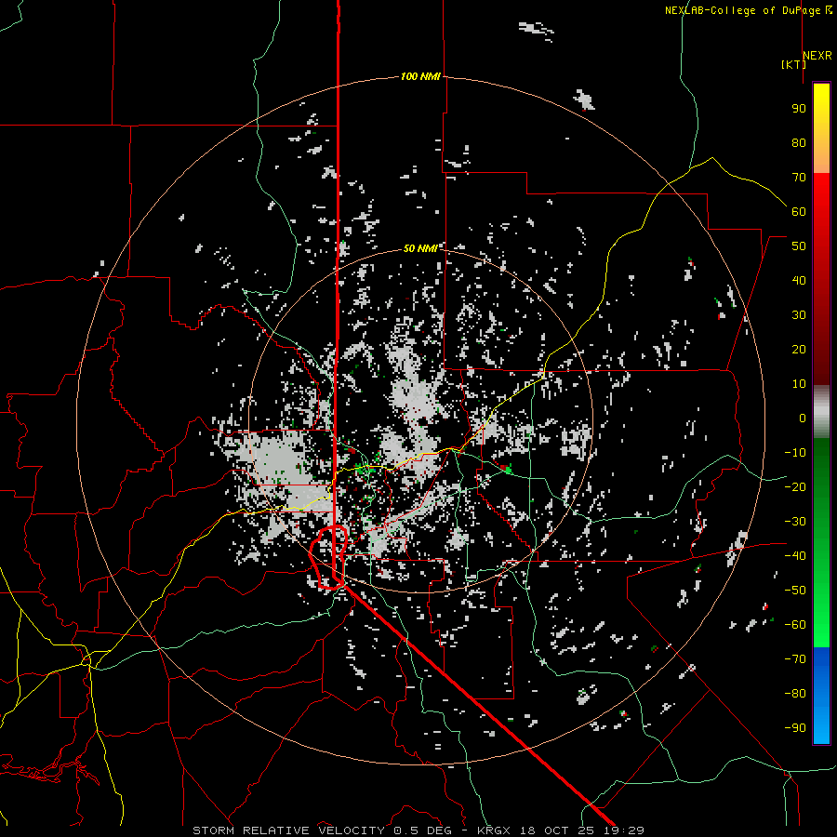This screenshot has width=837, height=837.
Task: Click the -60 value on velocity scale
Action: [x=795, y=625]
